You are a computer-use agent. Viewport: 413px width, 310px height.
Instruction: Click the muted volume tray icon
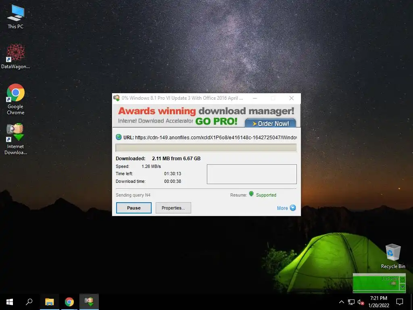tap(361, 302)
